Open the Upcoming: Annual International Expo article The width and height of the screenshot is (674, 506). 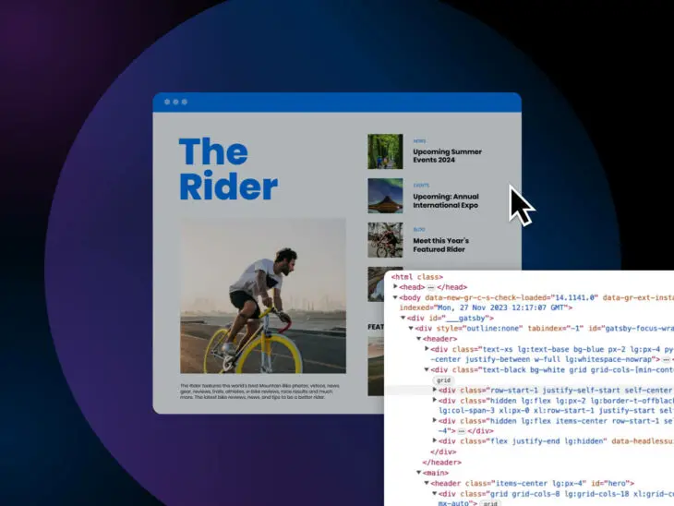pos(445,200)
